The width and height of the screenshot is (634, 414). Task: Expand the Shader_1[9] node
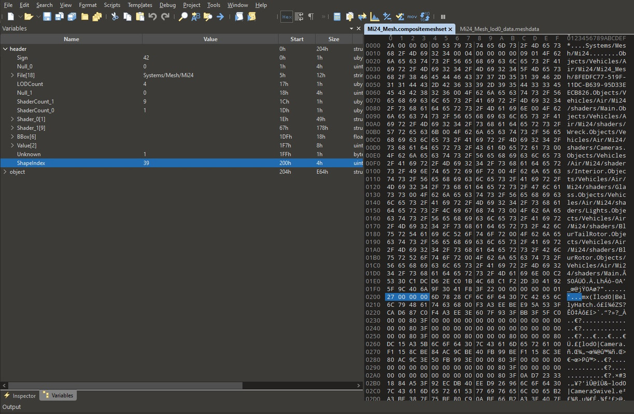click(x=12, y=128)
